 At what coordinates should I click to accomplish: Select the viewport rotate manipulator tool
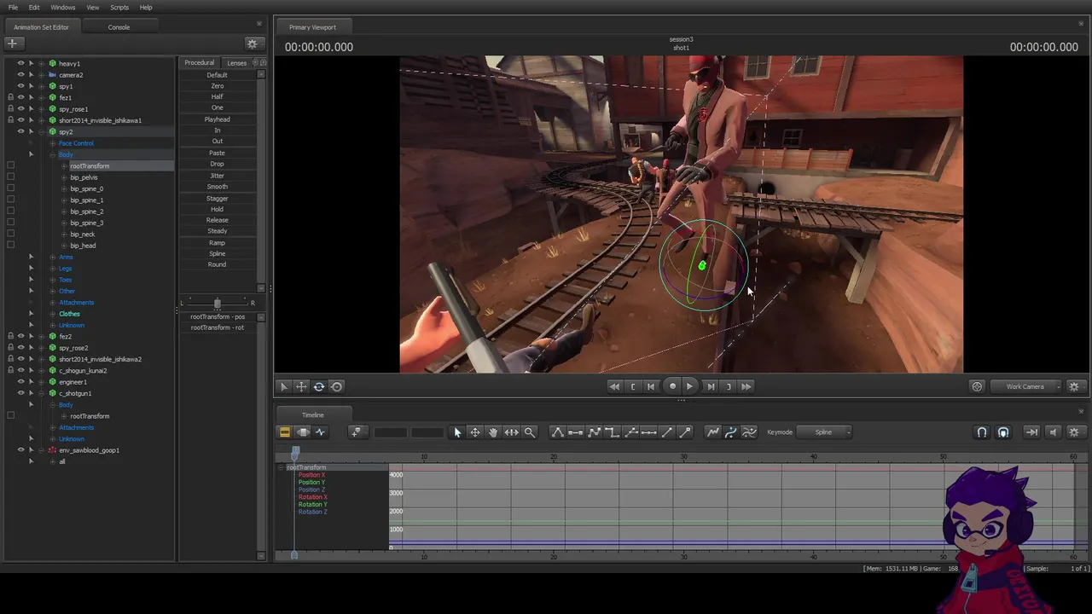(319, 386)
